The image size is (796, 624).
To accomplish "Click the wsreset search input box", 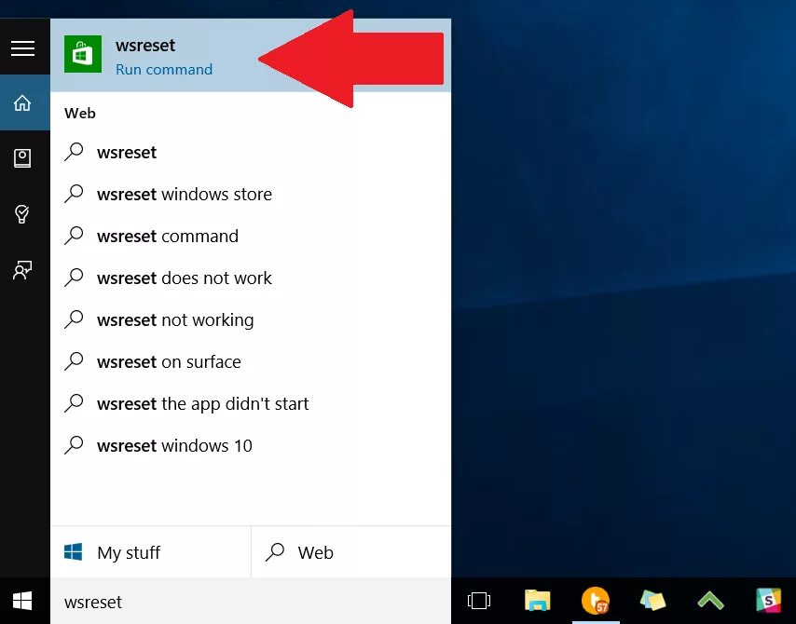I will pyautogui.click(x=186, y=602).
